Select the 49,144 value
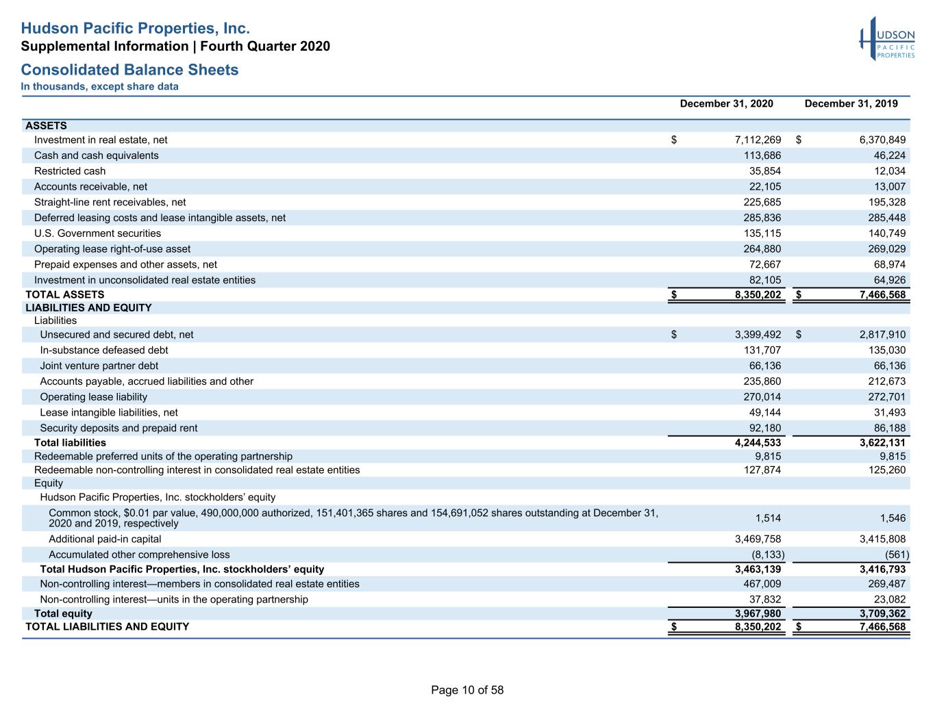 click(765, 413)
